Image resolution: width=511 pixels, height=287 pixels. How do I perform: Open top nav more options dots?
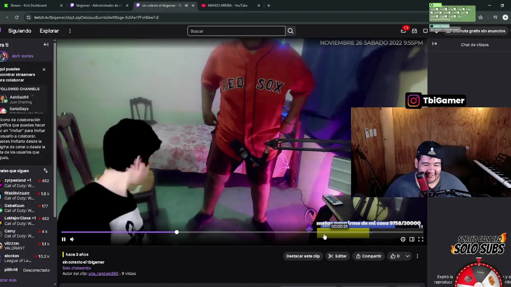70,31
